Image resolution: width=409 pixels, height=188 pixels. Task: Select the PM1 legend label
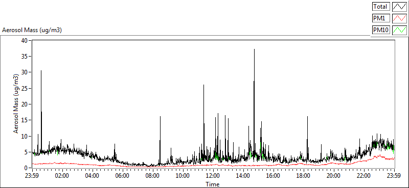[381, 18]
